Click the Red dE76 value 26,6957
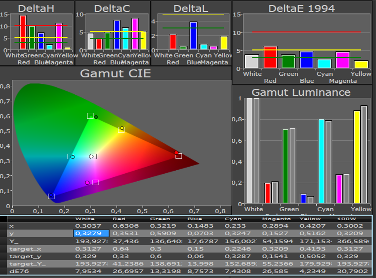 coord(128,272)
